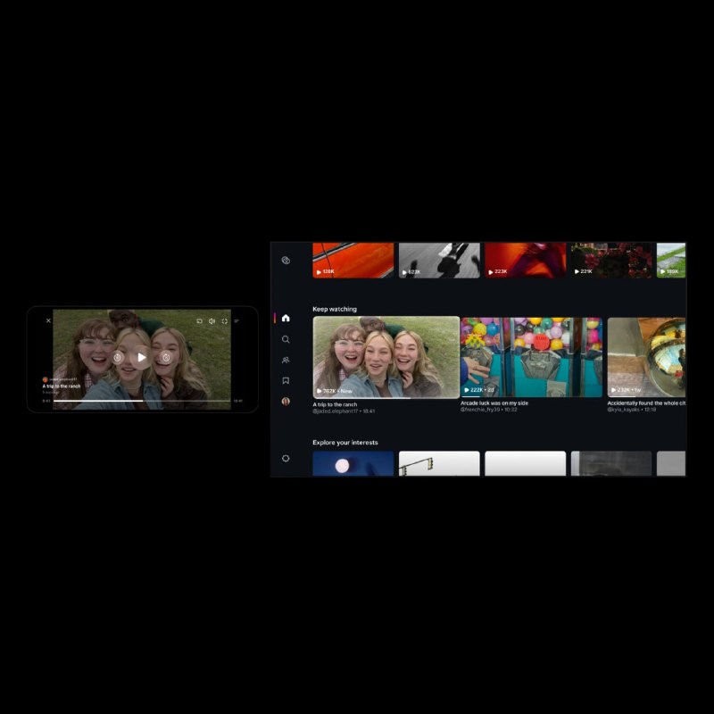This screenshot has height=714, width=714.
Task: Open the queue menu icon in phone player
Action: [237, 321]
